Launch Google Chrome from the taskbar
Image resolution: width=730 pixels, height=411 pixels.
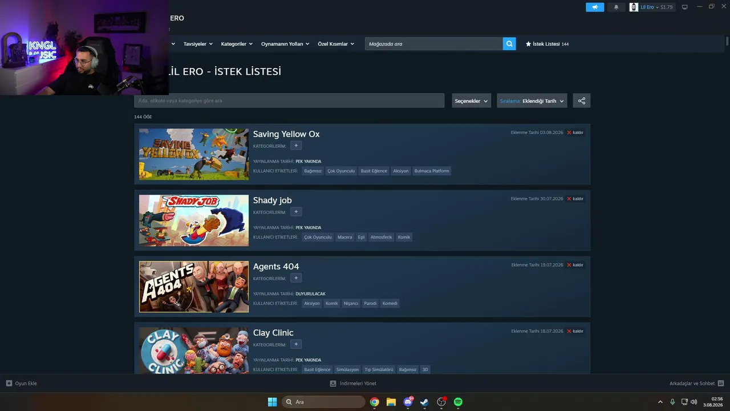pyautogui.click(x=374, y=402)
